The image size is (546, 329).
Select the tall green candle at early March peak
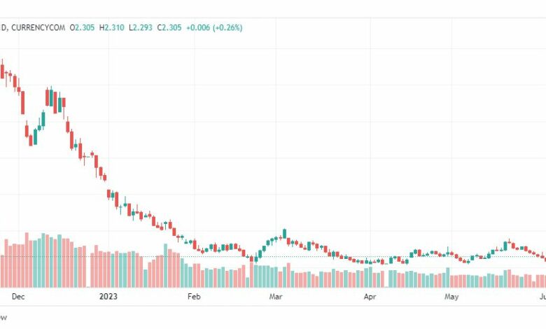[x=284, y=233]
